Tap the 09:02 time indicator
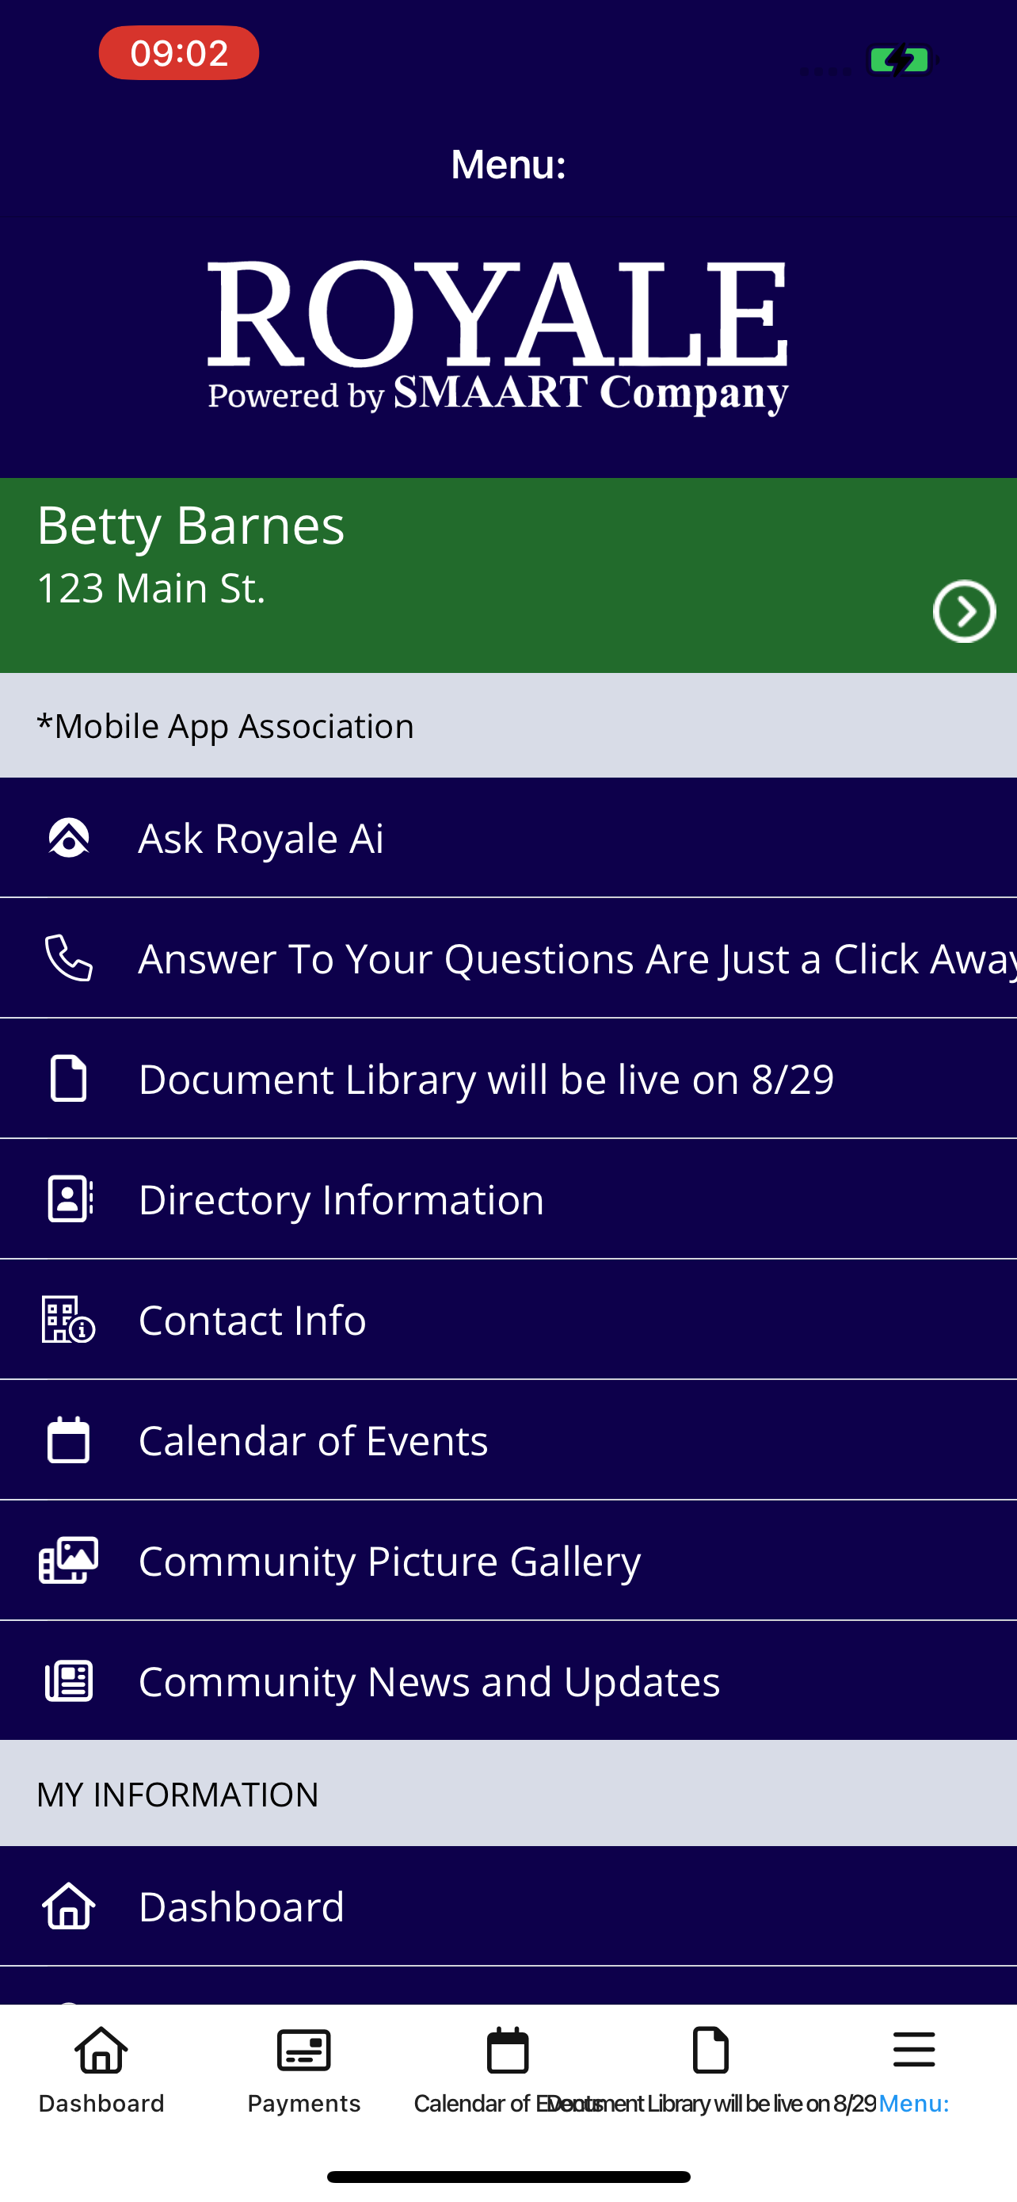 coord(179,53)
